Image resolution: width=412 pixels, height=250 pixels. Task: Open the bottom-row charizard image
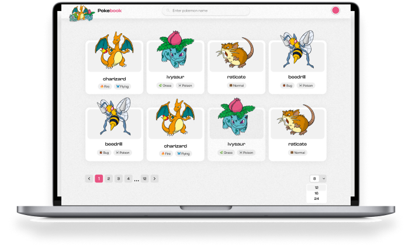coord(175,117)
